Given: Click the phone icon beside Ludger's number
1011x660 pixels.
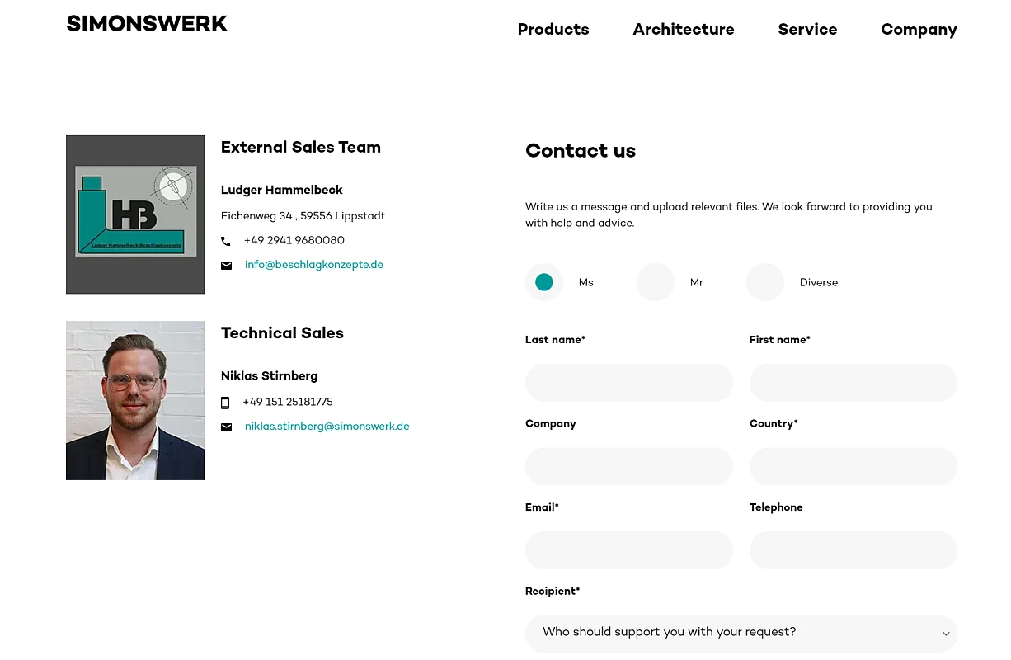Looking at the screenshot, I should point(226,242).
